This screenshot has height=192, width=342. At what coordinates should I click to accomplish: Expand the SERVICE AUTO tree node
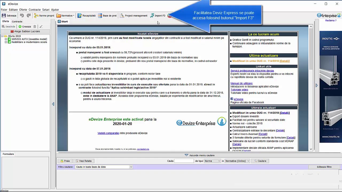pos(6,39)
